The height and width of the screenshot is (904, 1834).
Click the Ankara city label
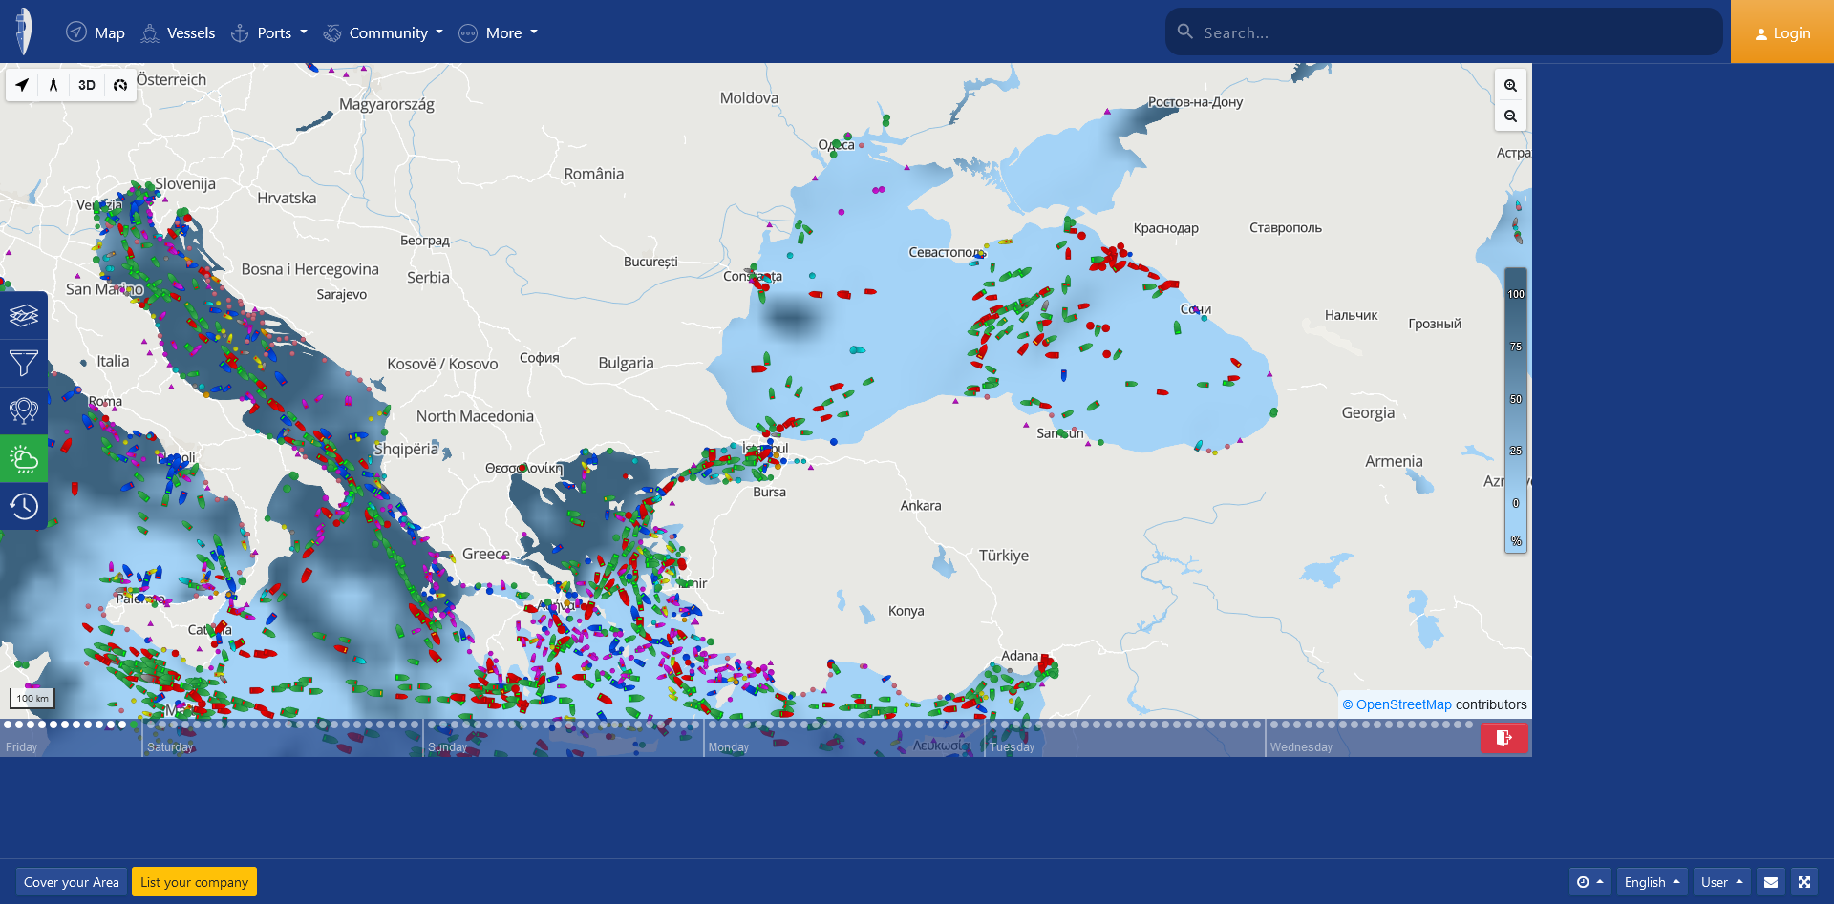point(921,506)
